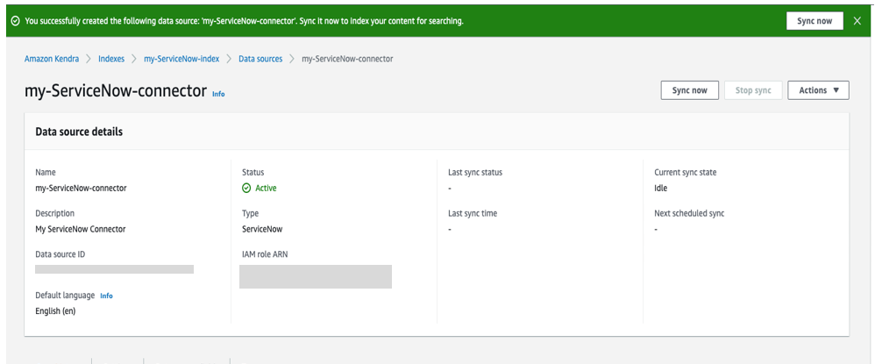Viewport: 875px width, 364px height.
Task: Click the Data source details heading
Action: 79,132
